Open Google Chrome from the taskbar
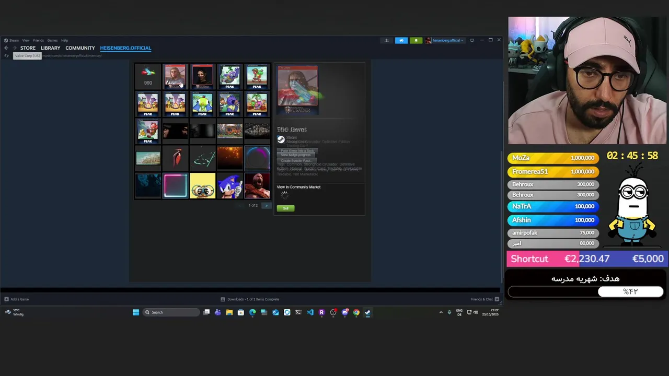 click(x=356, y=312)
